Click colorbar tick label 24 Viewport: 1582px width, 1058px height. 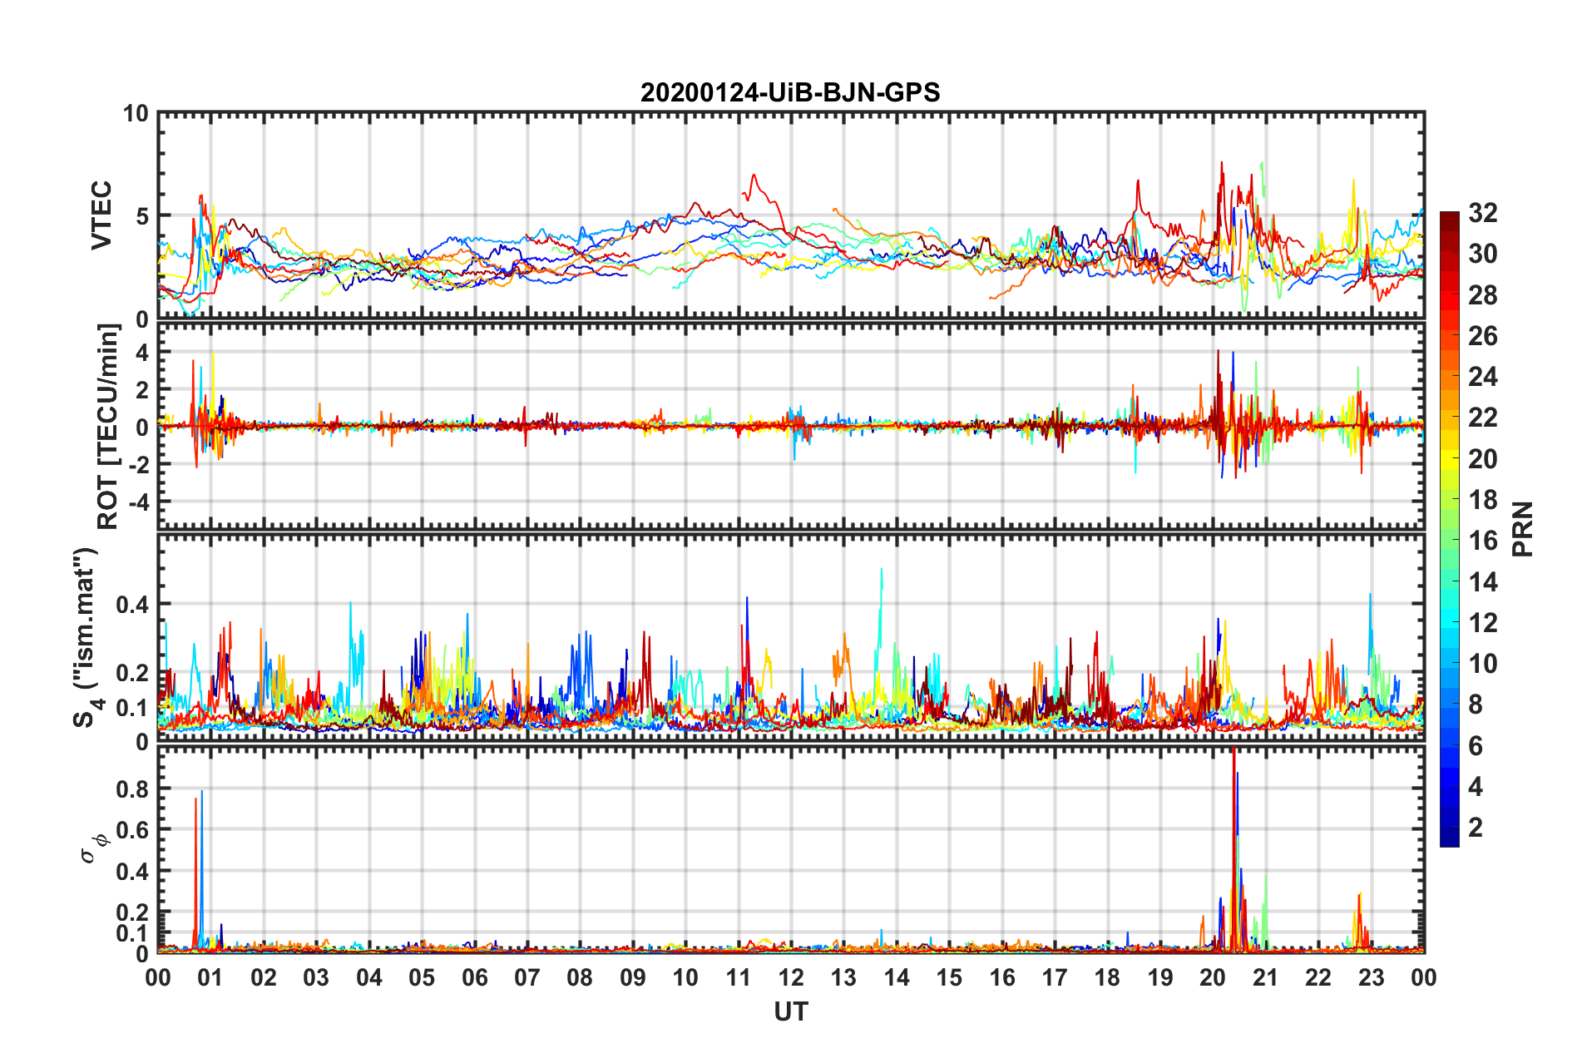[x=1483, y=377]
